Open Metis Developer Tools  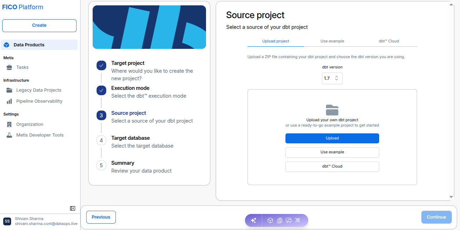(39, 135)
